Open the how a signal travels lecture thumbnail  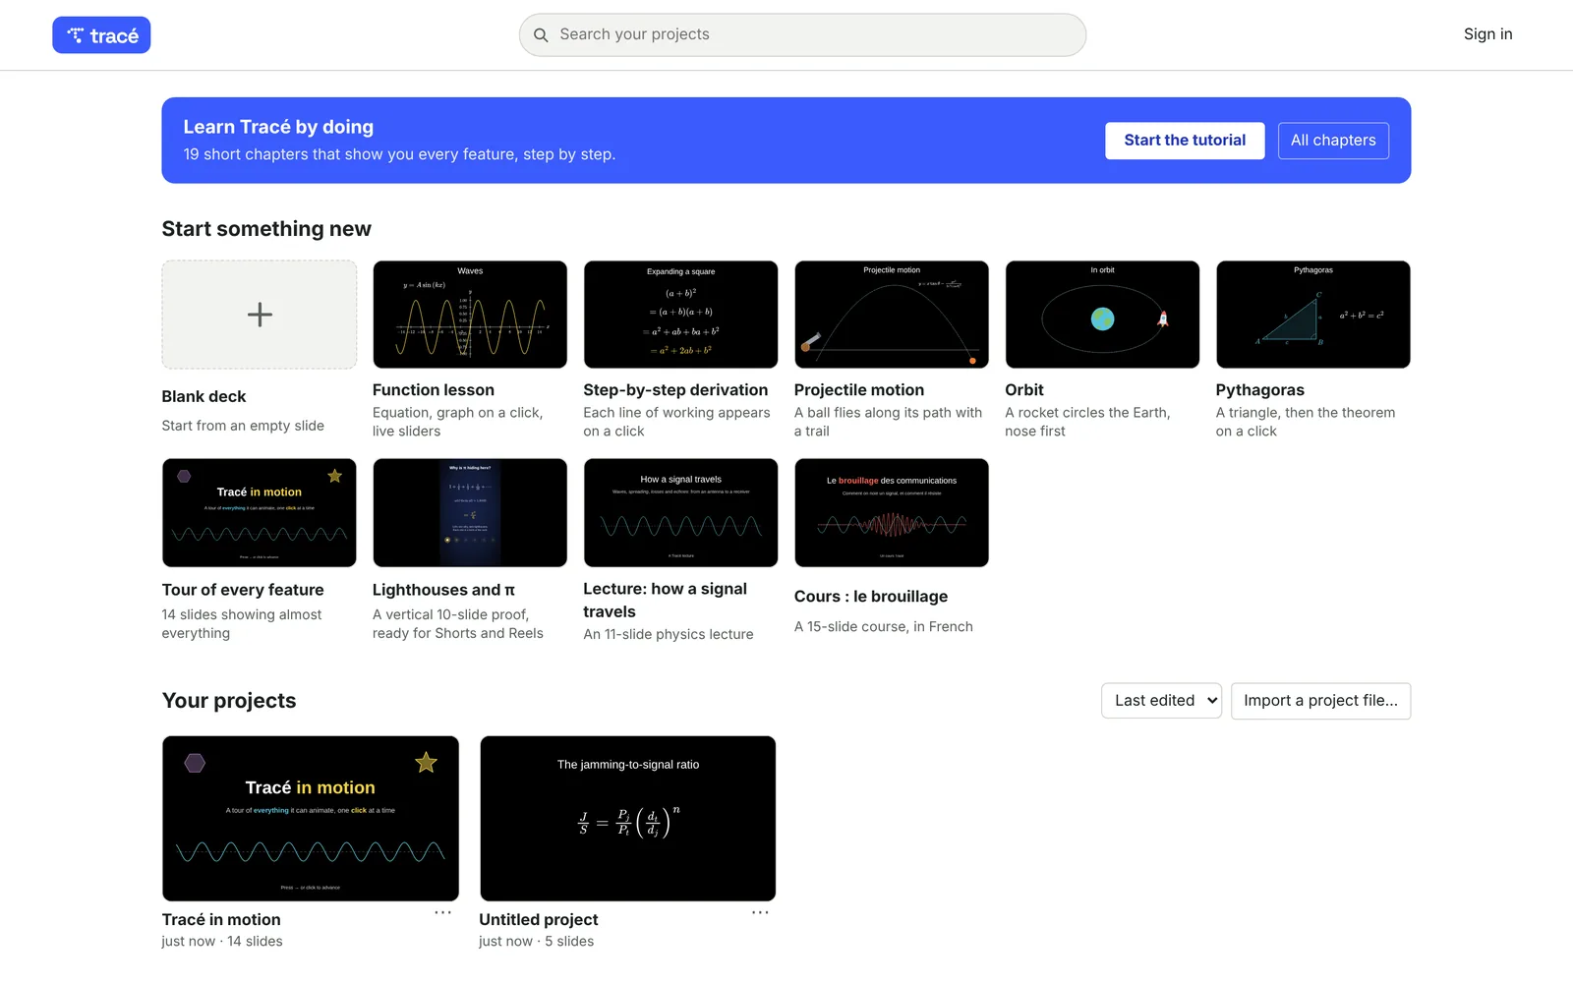tap(680, 512)
